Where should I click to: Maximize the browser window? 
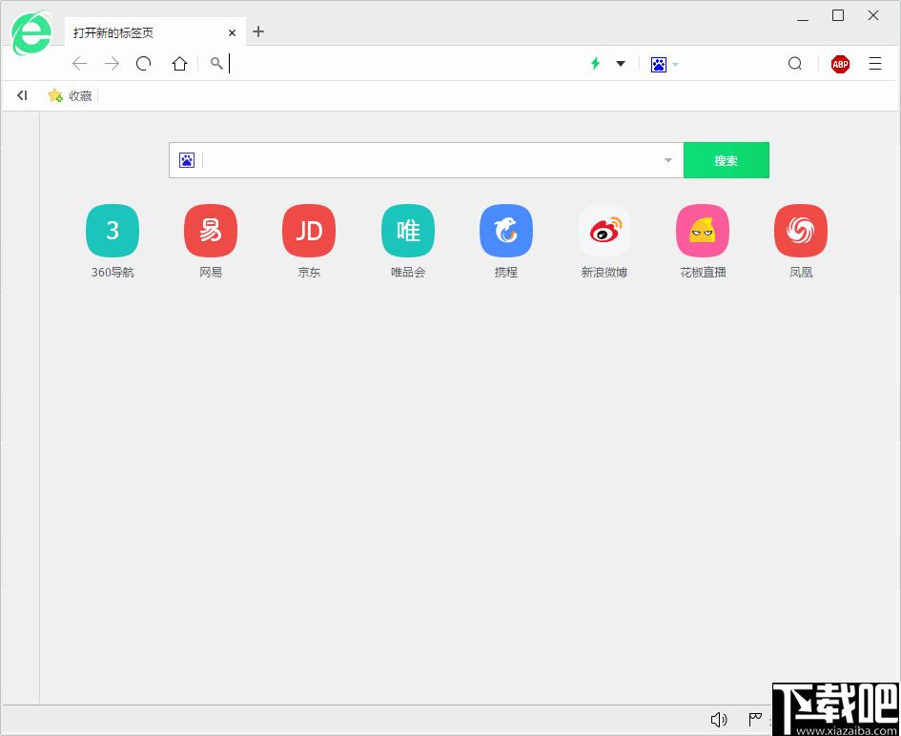[838, 15]
